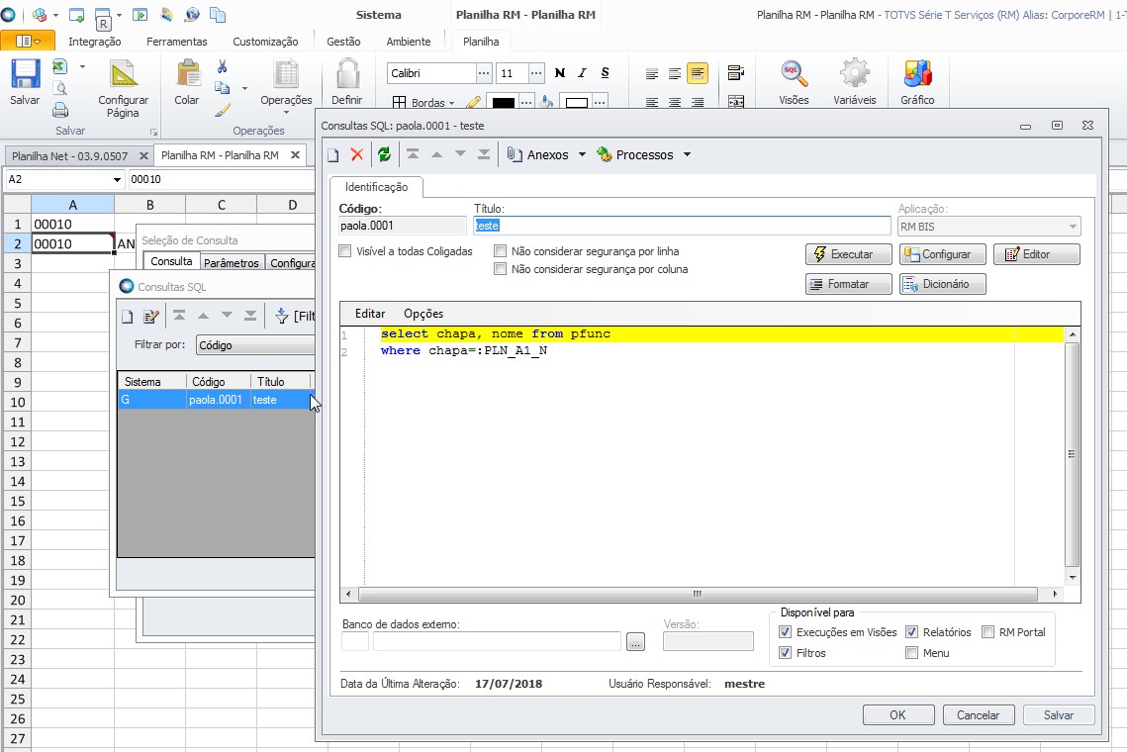Click horizontal scrollbar of SQL editor
The height and width of the screenshot is (752, 1127).
pyautogui.click(x=698, y=594)
